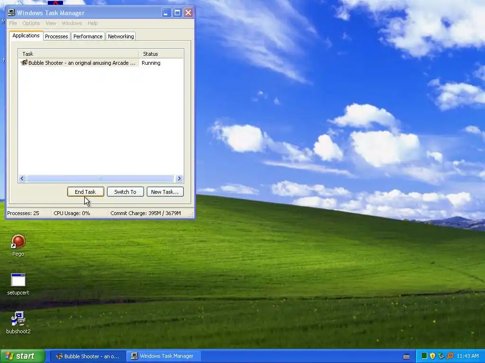Click the CPU Usage: 0% status text
485x363 pixels.
pyautogui.click(x=72, y=213)
